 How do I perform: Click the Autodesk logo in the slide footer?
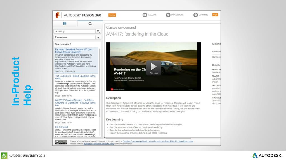tap(267, 156)
